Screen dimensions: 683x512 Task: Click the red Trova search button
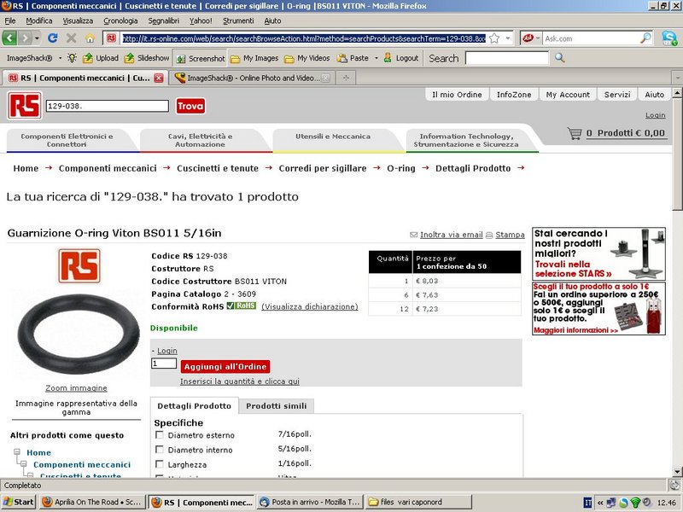(x=190, y=106)
